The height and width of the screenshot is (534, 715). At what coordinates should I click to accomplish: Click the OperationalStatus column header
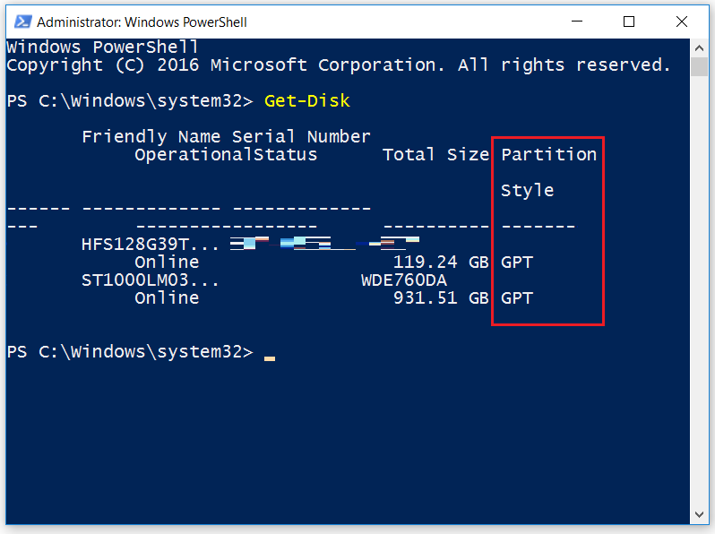point(226,155)
